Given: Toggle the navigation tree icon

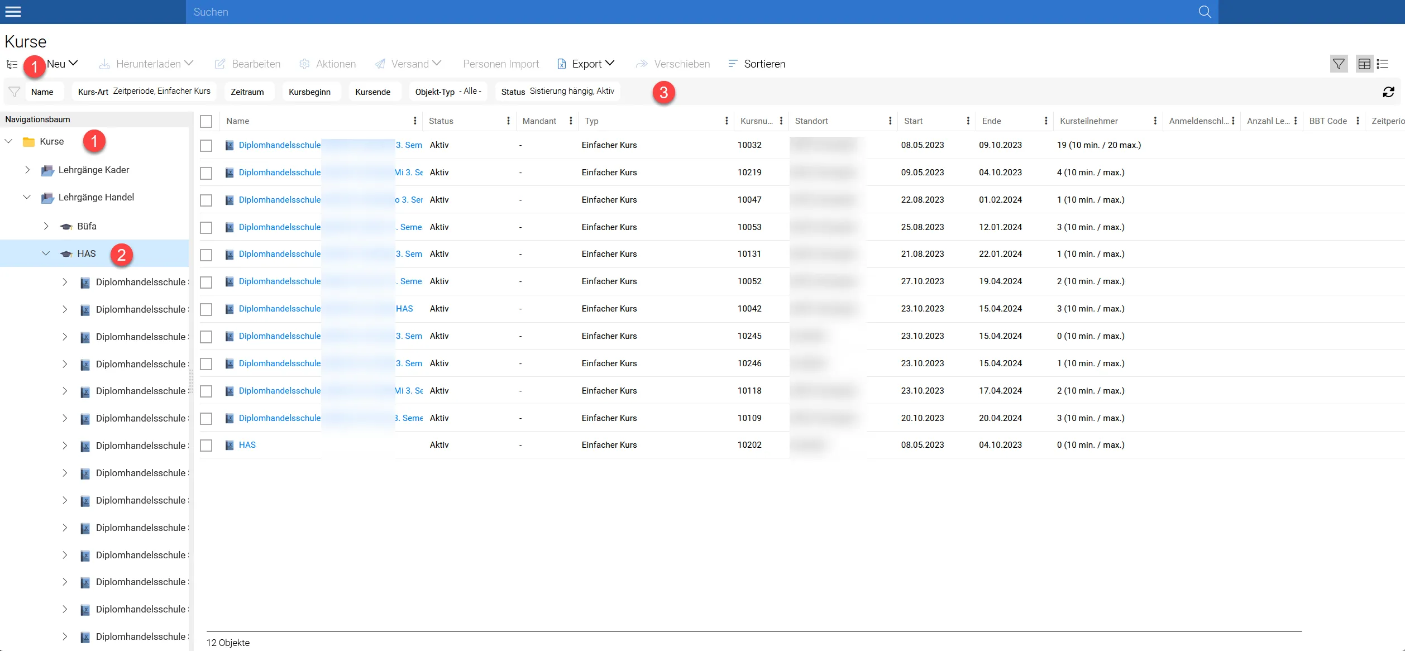Looking at the screenshot, I should click(x=12, y=64).
